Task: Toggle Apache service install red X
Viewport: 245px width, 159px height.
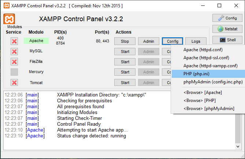Action: pos(14,41)
